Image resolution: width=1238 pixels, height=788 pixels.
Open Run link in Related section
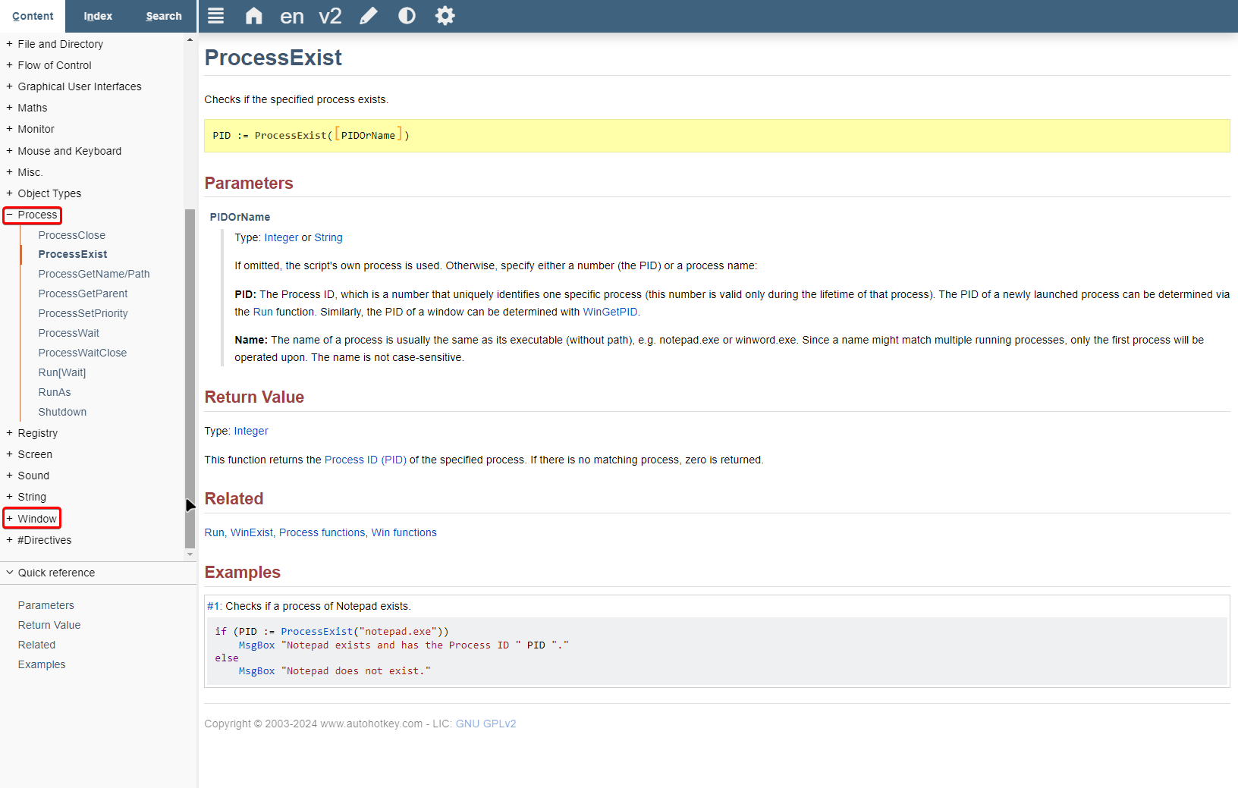tap(214, 532)
